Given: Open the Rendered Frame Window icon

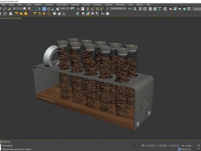Looking at the screenshot, I should tap(175, 9).
